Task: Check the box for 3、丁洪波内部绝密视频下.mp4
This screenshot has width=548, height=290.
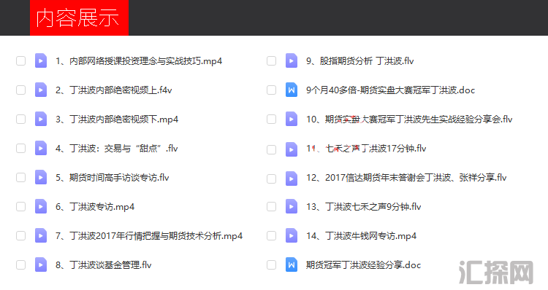Action: point(21,119)
